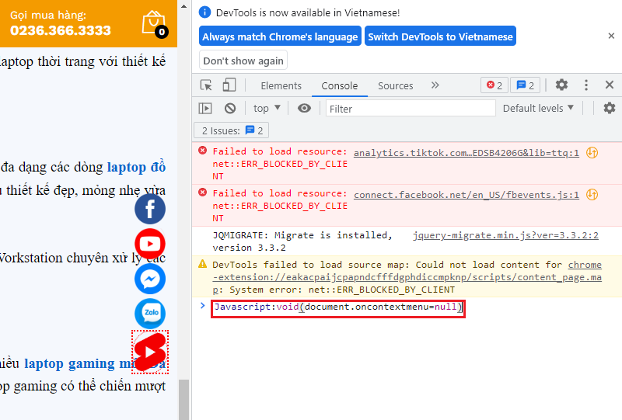Open DevTools main settings gear
Viewport: 622px width, 420px height.
click(x=561, y=85)
